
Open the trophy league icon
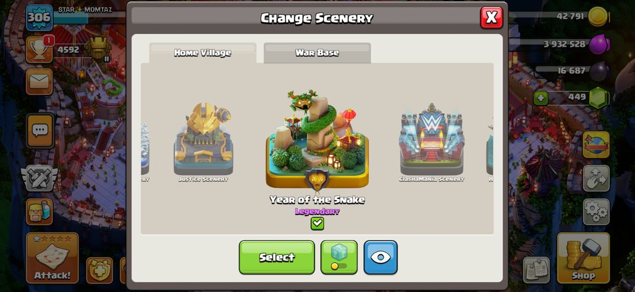(40, 50)
